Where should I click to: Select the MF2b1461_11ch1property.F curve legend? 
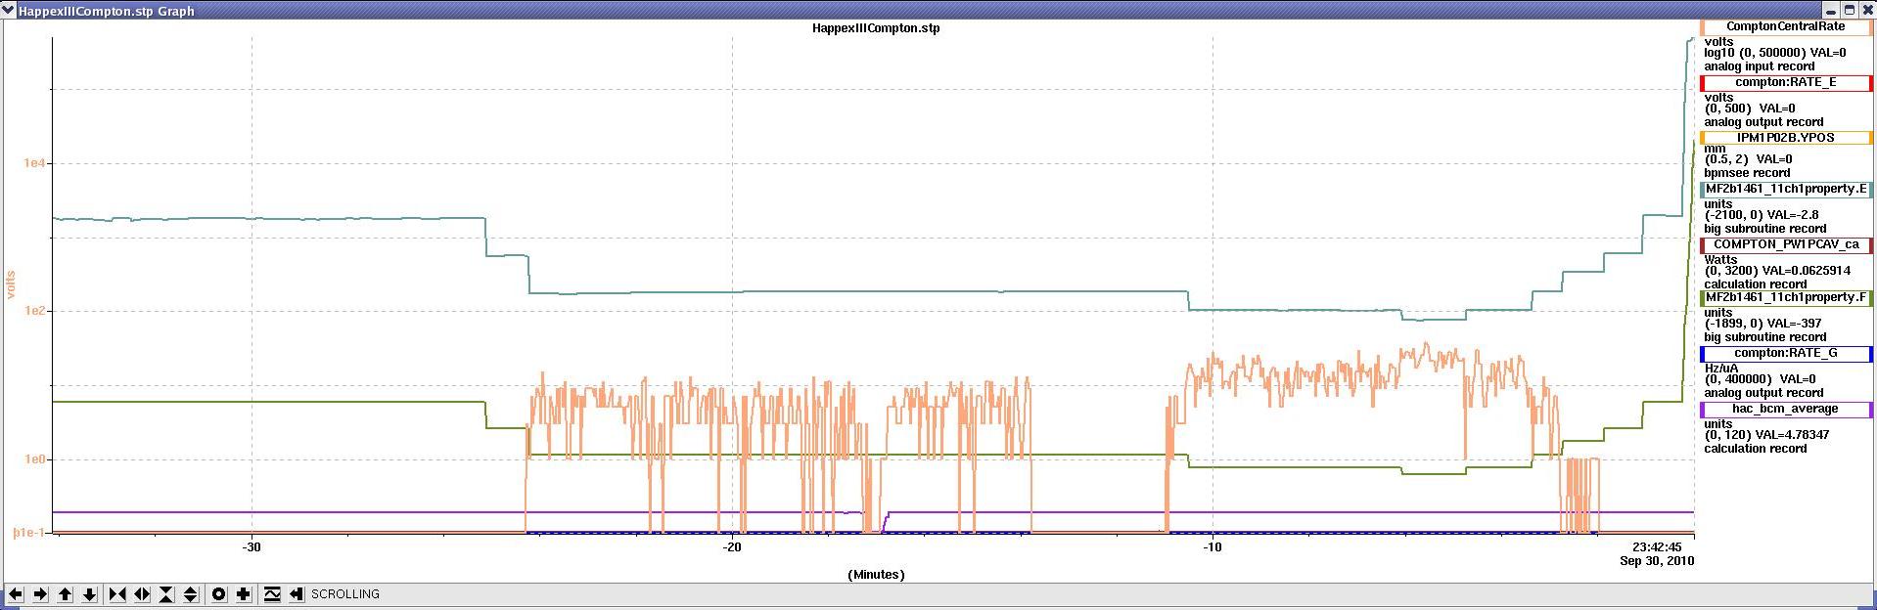1786,297
